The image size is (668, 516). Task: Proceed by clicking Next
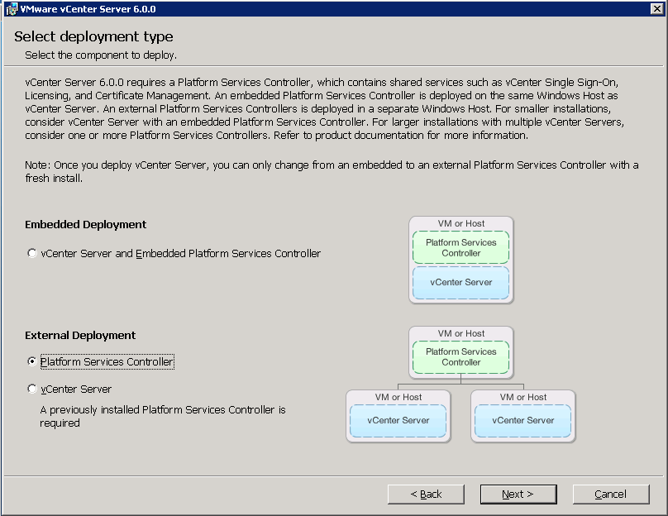tap(518, 494)
